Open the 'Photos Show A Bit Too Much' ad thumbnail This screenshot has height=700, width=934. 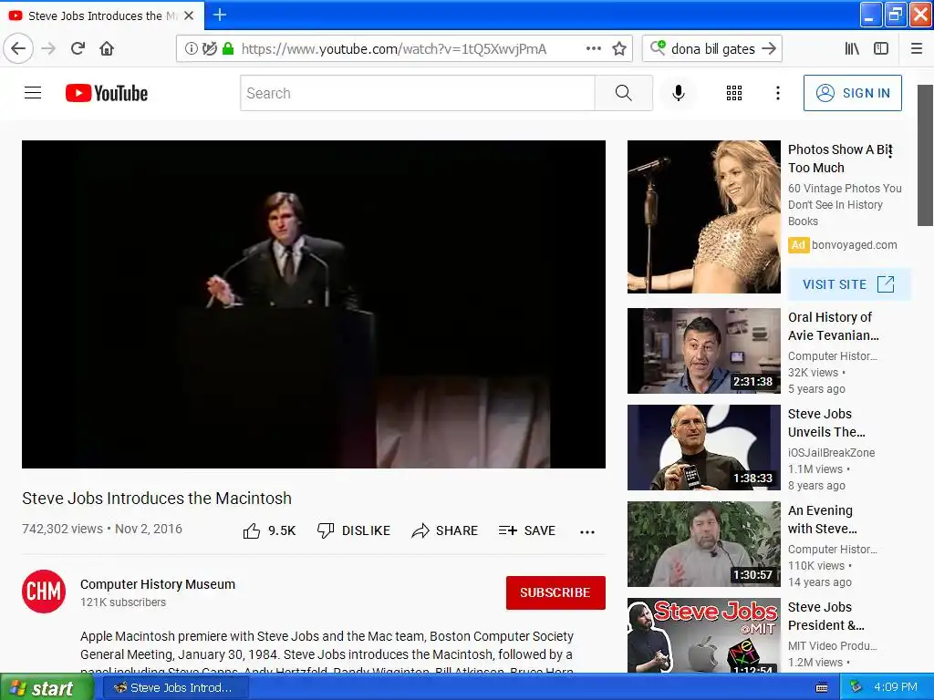pyautogui.click(x=703, y=217)
